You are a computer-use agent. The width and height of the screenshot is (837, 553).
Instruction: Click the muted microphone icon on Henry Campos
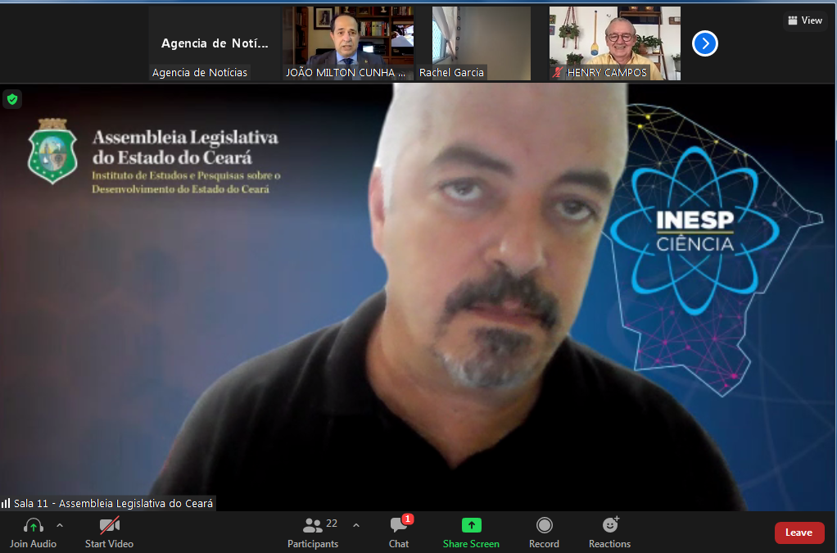(558, 73)
